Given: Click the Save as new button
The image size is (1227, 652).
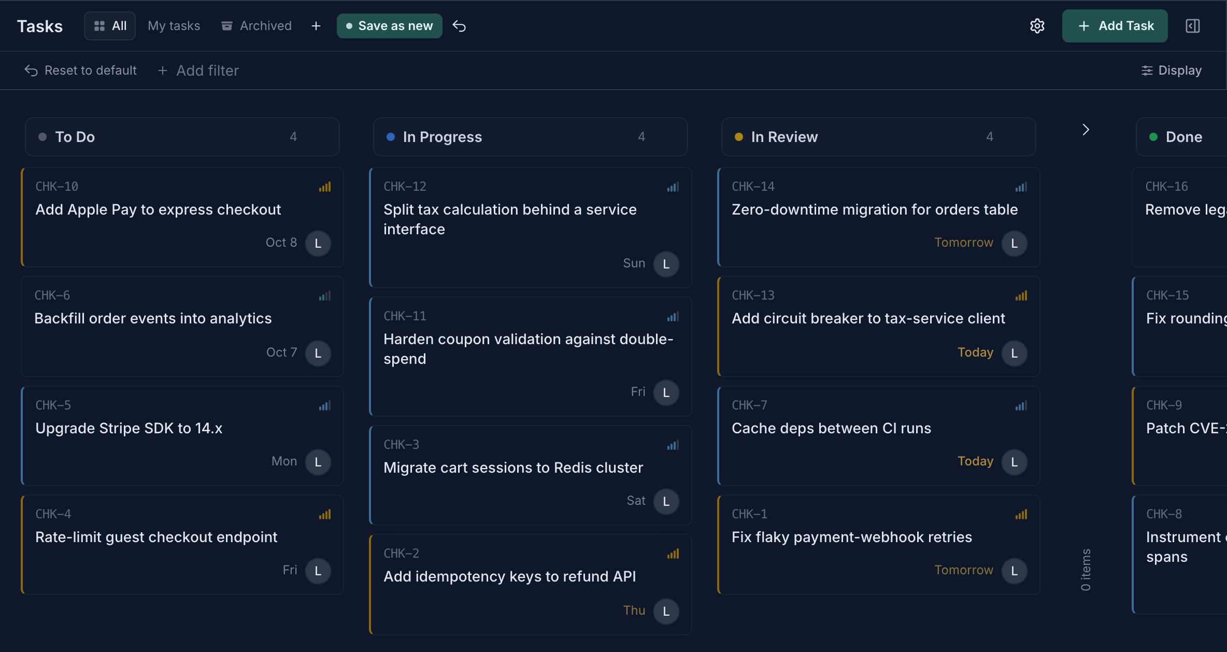Looking at the screenshot, I should [x=390, y=26].
